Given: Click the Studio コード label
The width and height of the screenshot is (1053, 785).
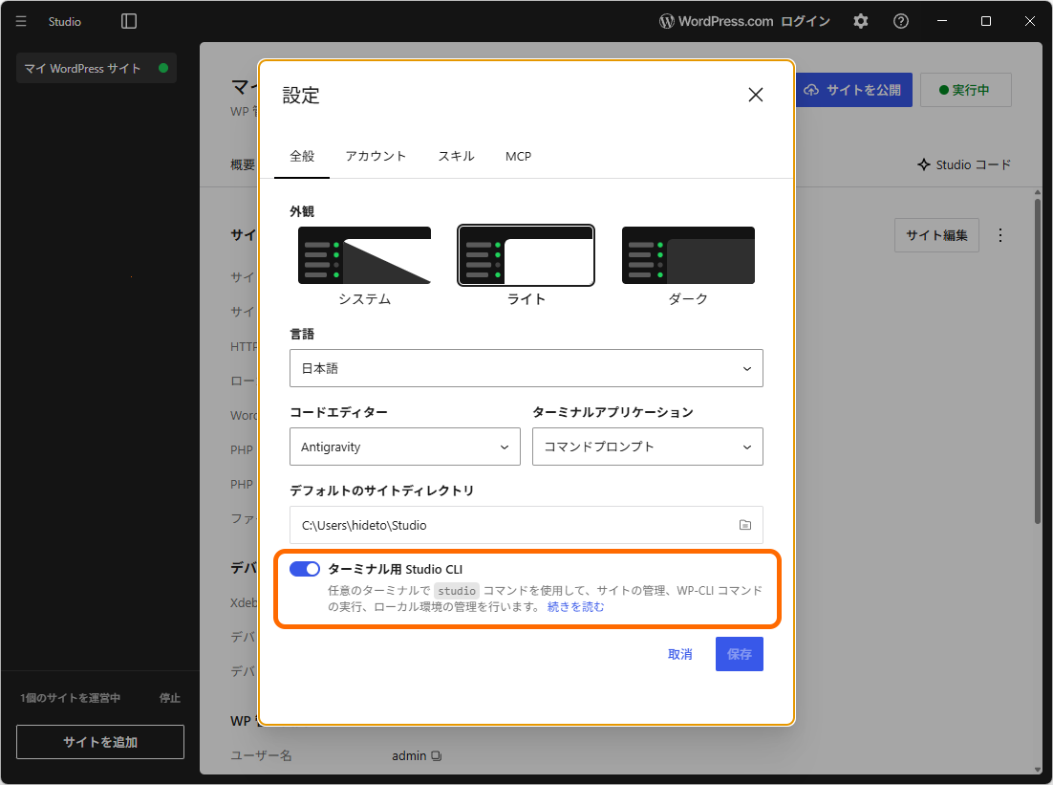Looking at the screenshot, I should tap(973, 164).
